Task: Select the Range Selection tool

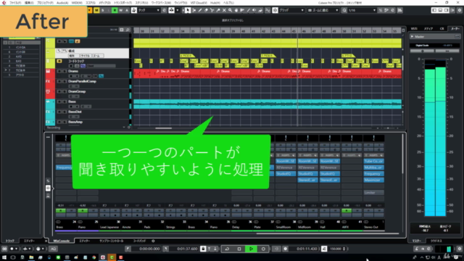Action: (x=194, y=10)
